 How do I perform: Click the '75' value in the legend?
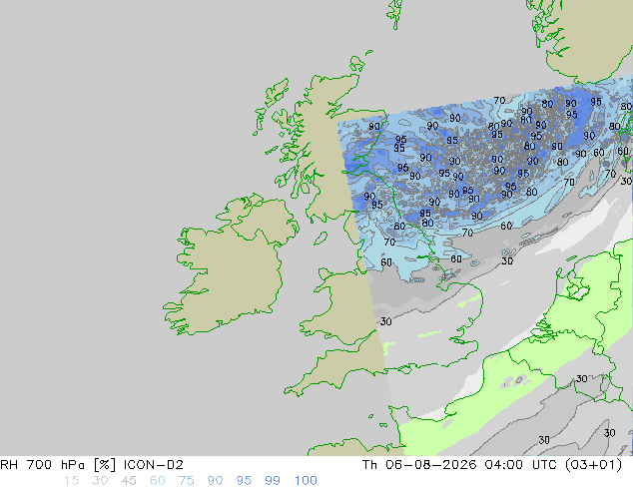(x=186, y=481)
